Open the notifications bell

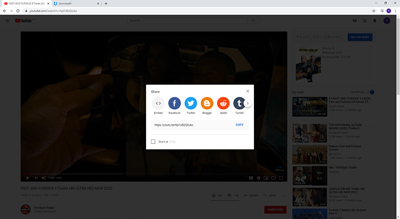pyautogui.click(x=374, y=20)
